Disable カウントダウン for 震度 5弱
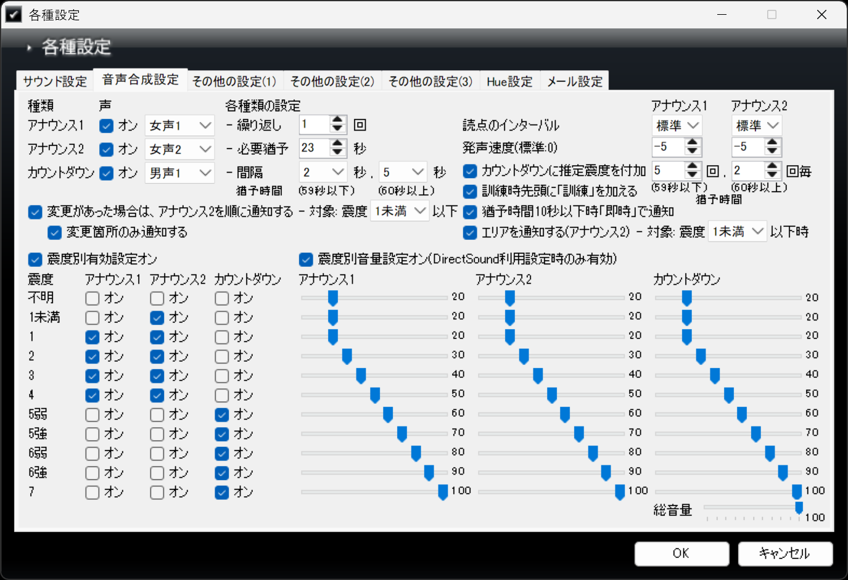 (222, 415)
